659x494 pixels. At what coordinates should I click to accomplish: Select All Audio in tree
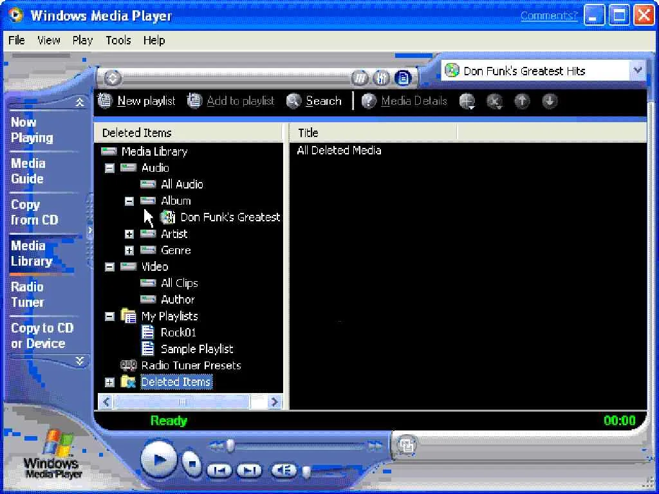pos(182,184)
